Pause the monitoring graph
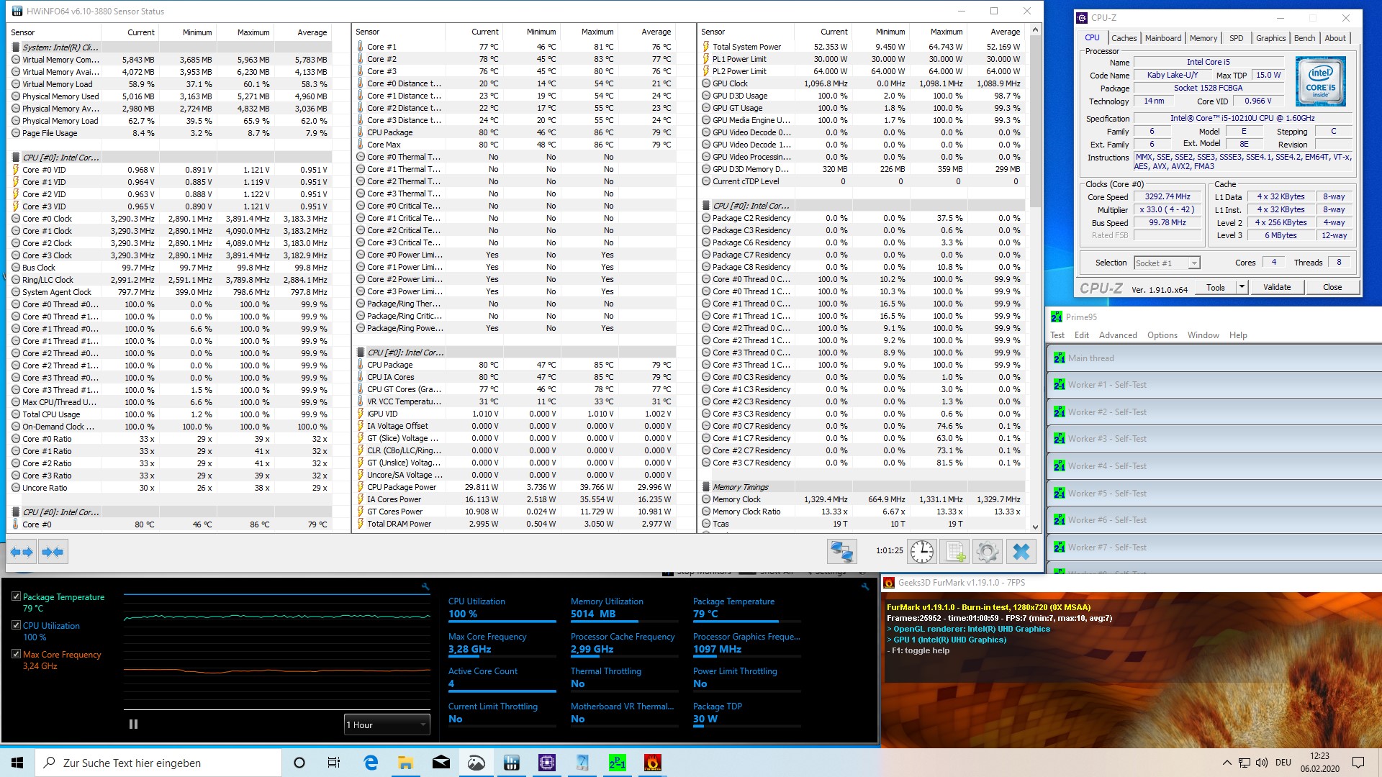 click(133, 724)
